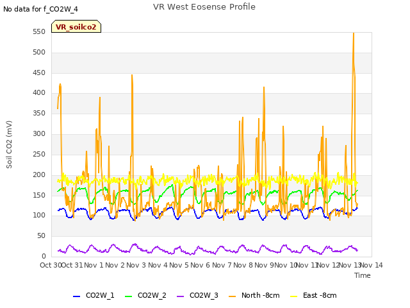Click the Nov 13 x-axis date label
This screenshot has height=308, width=410.
(x=350, y=265)
